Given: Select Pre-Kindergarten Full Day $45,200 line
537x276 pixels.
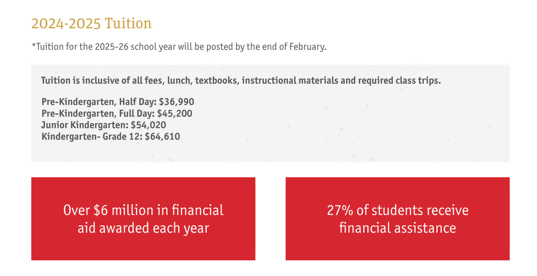Looking at the screenshot, I should 117,113.
